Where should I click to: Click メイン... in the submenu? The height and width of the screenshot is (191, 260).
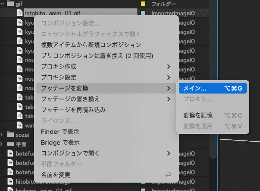[213, 88]
